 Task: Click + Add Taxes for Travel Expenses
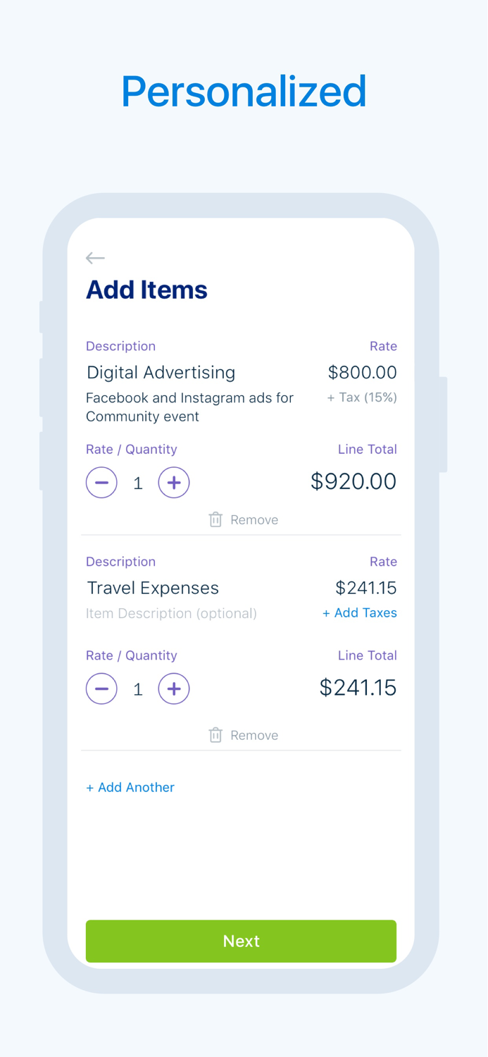[x=360, y=612]
